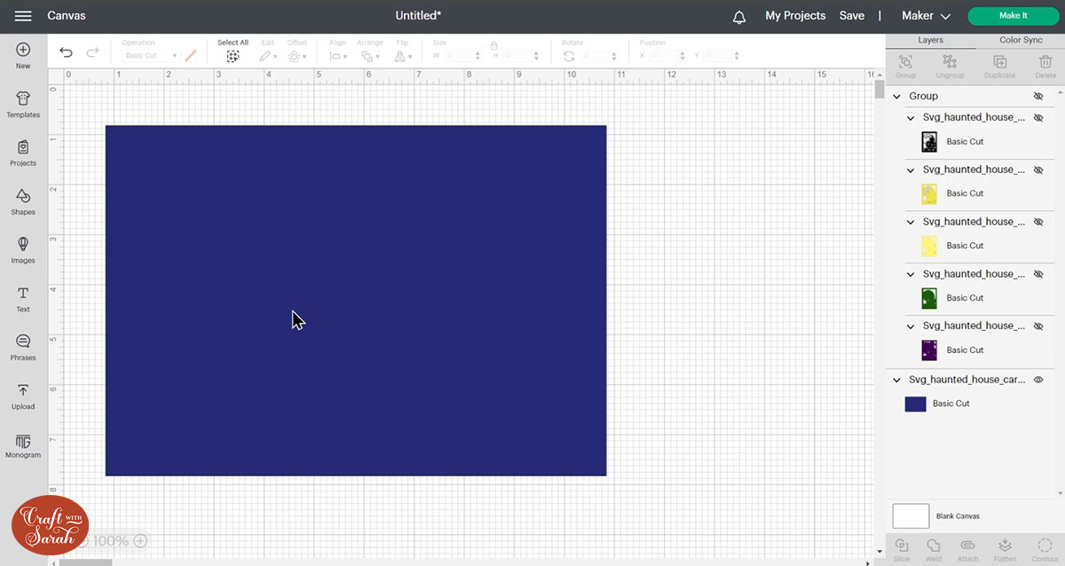Screen dimensions: 1065x566
Task: Open the Templates panel
Action: (x=23, y=104)
